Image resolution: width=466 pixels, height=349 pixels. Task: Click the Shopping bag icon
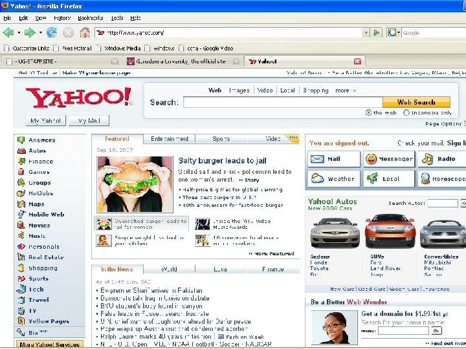point(21,268)
